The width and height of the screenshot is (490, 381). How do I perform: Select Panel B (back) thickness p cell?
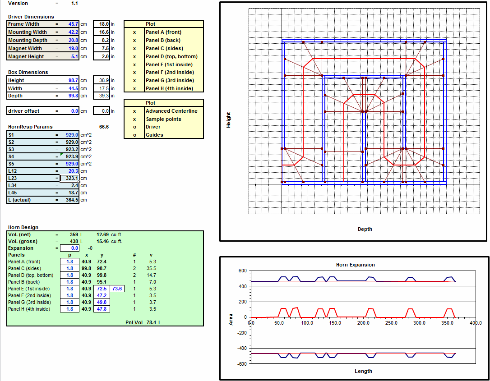(x=69, y=282)
